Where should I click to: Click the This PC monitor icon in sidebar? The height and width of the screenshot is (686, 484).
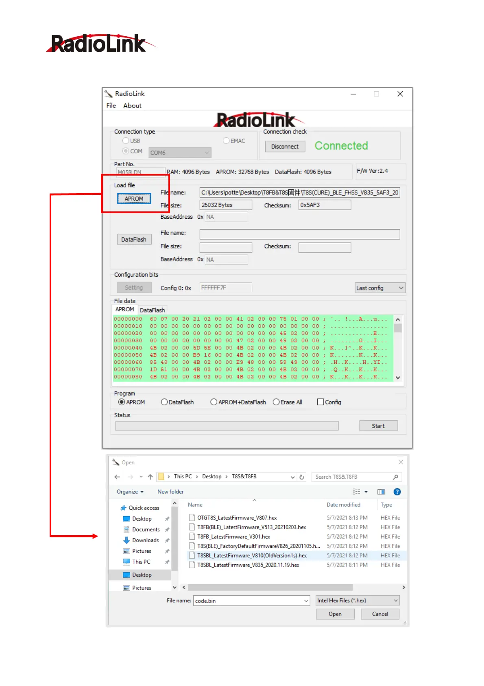click(x=126, y=562)
